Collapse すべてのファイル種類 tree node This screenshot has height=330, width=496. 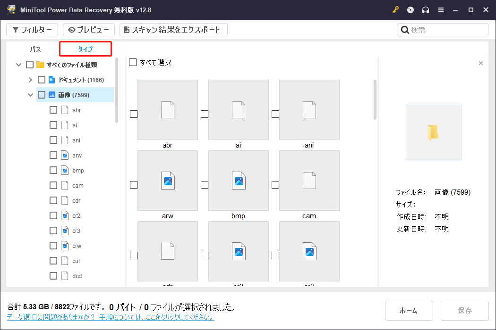(x=18, y=65)
